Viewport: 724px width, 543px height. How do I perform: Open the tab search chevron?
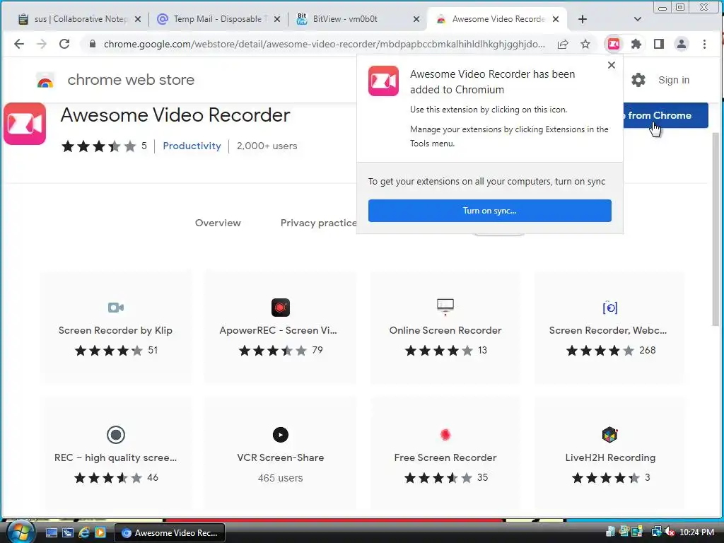coord(637,19)
